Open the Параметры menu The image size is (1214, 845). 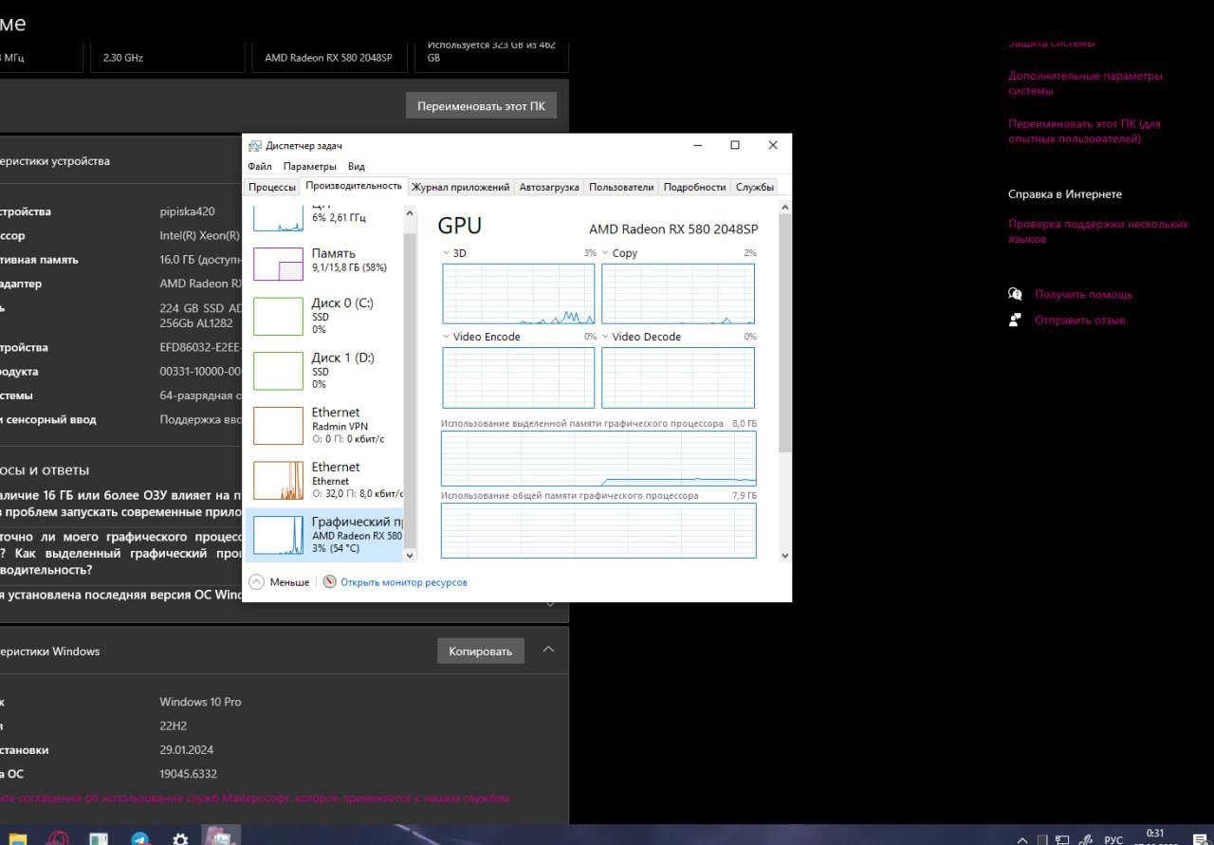[x=309, y=167]
